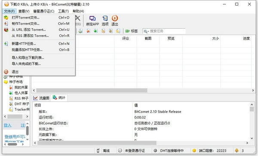Click the yellow Tracker page icon in small toolbar
The height and width of the screenshot is (156, 258).
click(x=118, y=31)
